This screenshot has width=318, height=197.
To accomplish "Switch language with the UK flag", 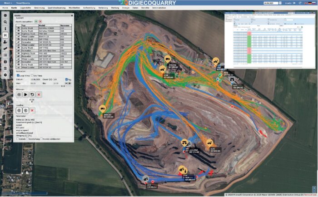I will (x=306, y=3).
